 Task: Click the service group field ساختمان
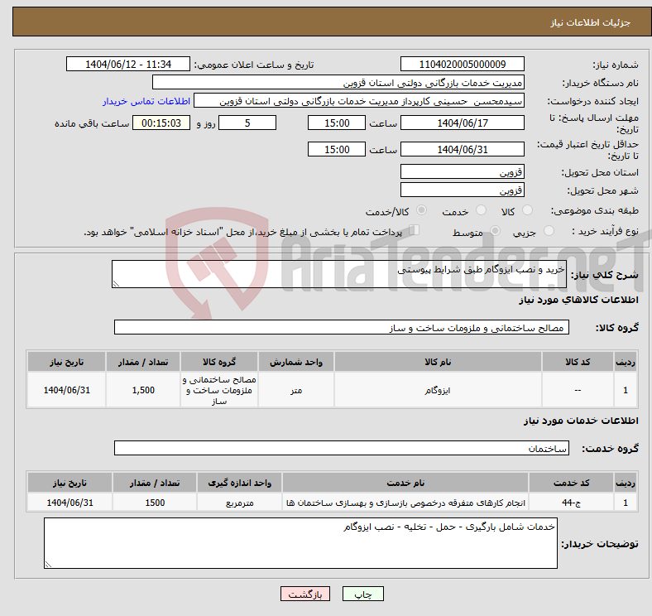pos(342,448)
